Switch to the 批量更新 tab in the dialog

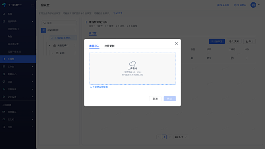click(x=110, y=46)
